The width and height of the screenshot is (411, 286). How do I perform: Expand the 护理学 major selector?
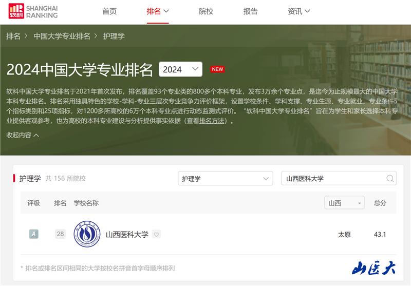[x=225, y=179]
